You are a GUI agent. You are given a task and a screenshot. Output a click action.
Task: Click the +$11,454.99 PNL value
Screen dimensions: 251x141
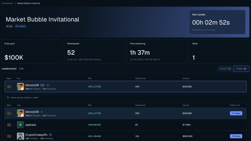click(94, 136)
